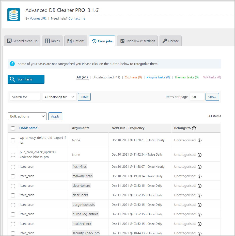Click the Contact me link
The height and width of the screenshot is (236, 235).
pos(77,18)
